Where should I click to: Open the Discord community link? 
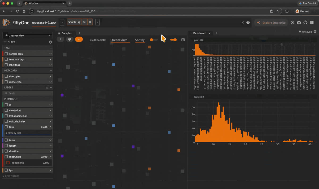click(x=299, y=23)
